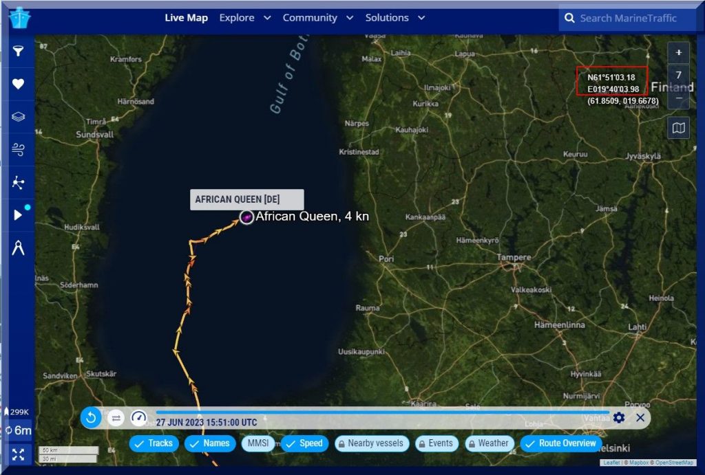Viewport: 705px width, 475px height.
Task: Click the map view switcher icon
Action: (679, 128)
